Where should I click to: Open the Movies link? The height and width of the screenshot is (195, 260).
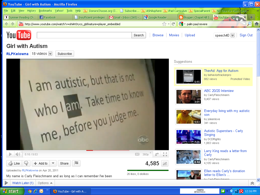click(x=174, y=35)
